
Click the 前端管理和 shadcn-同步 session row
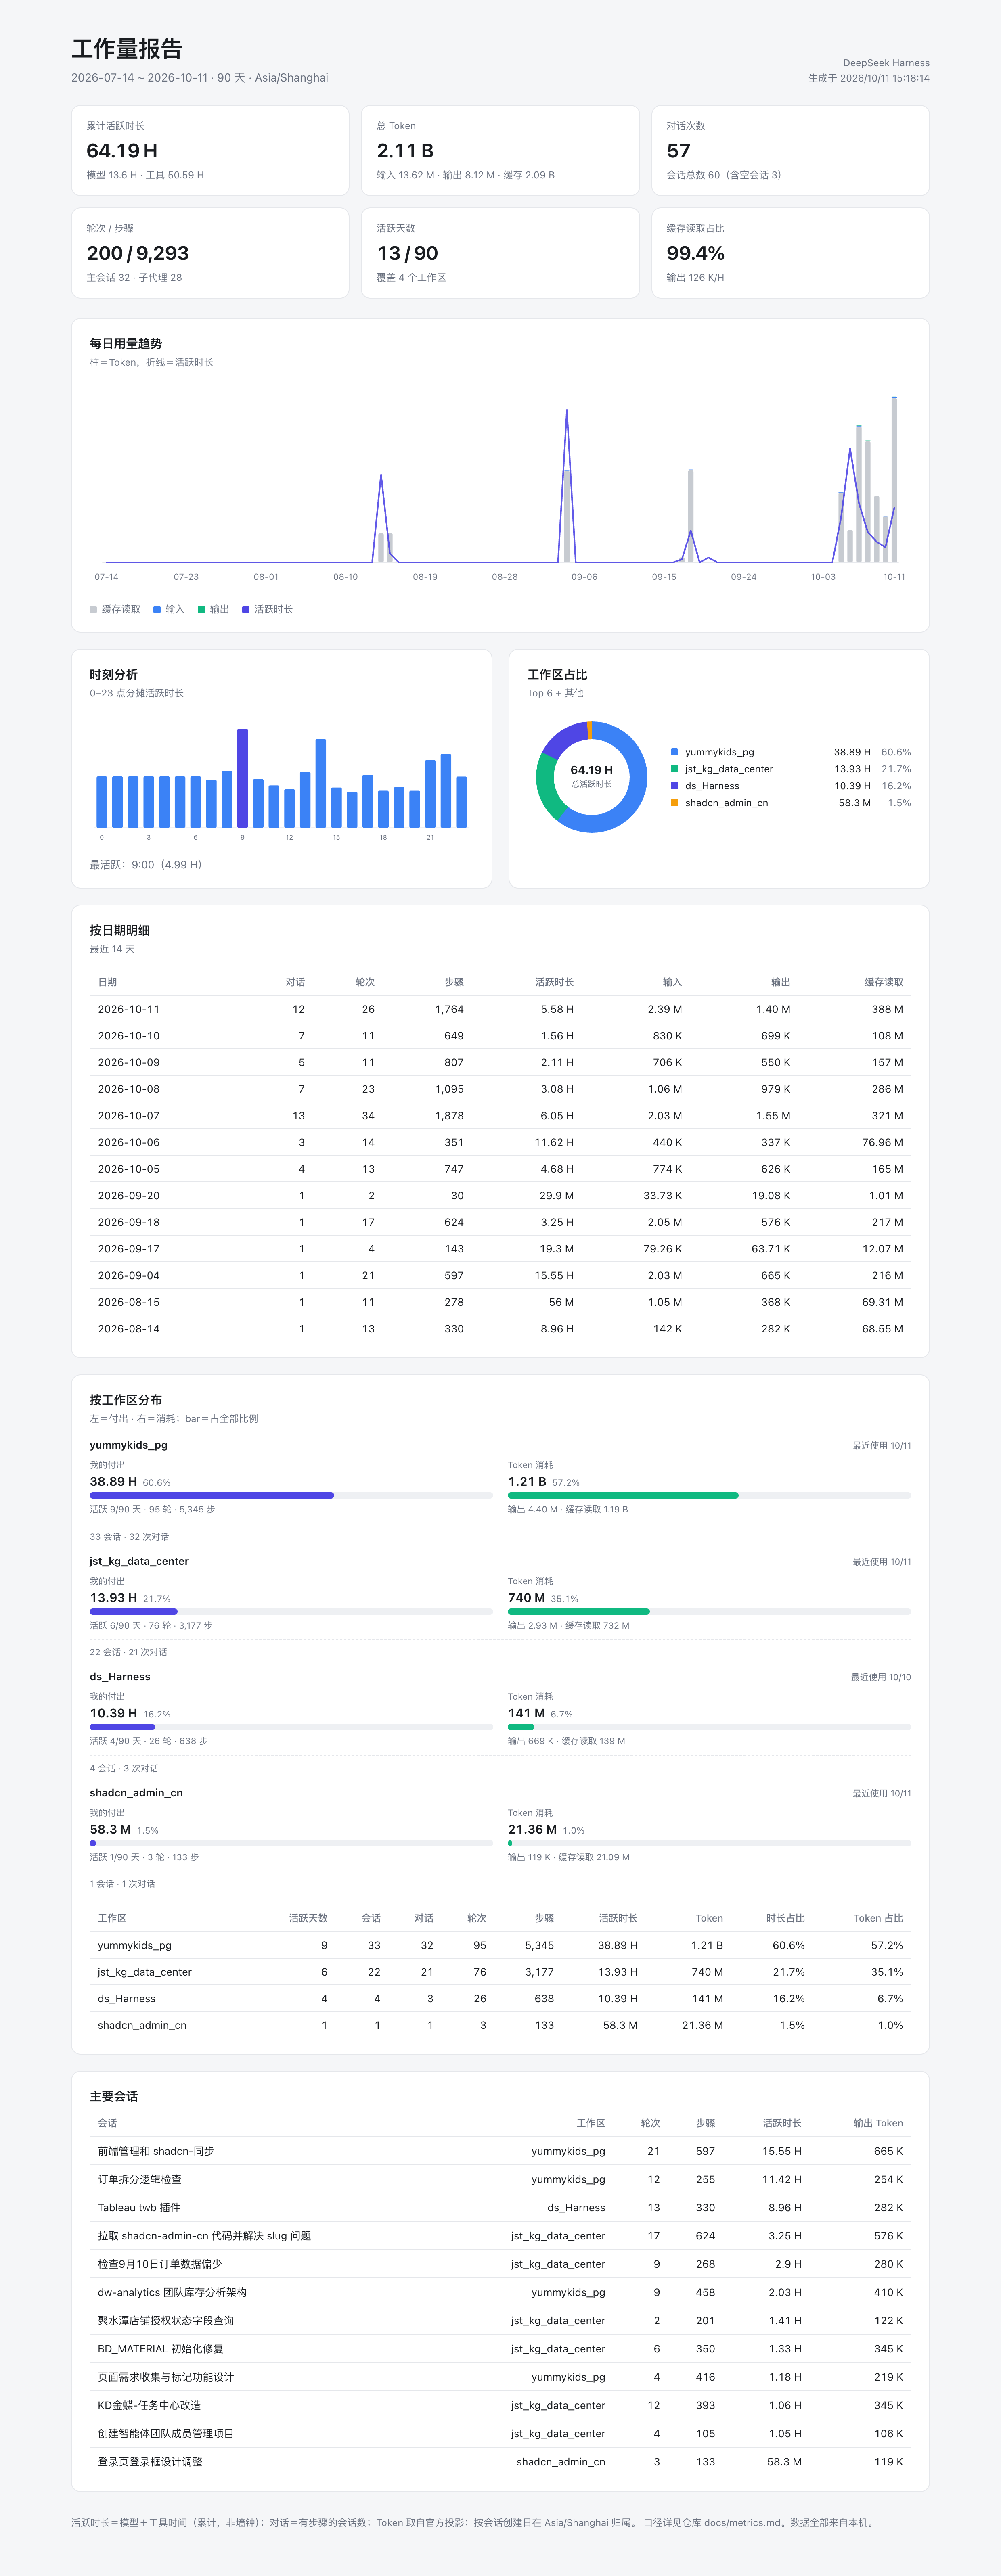(500, 2151)
